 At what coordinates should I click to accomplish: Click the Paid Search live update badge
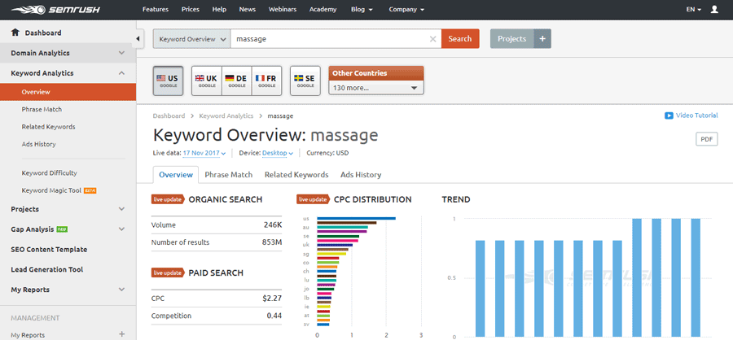[168, 272]
